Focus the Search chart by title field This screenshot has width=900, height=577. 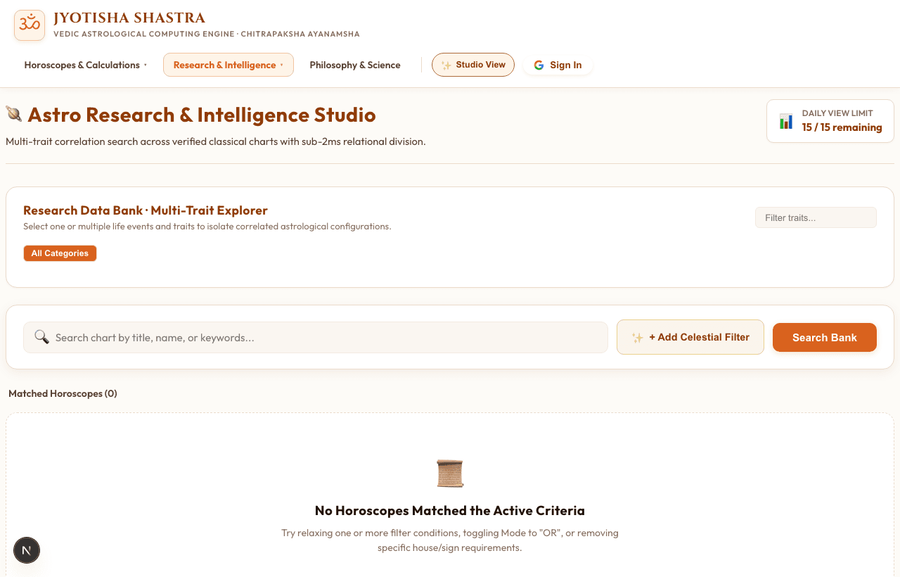point(316,337)
